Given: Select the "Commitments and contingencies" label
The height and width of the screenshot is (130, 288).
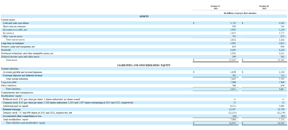Looking at the screenshot, I should tap(17, 92).
